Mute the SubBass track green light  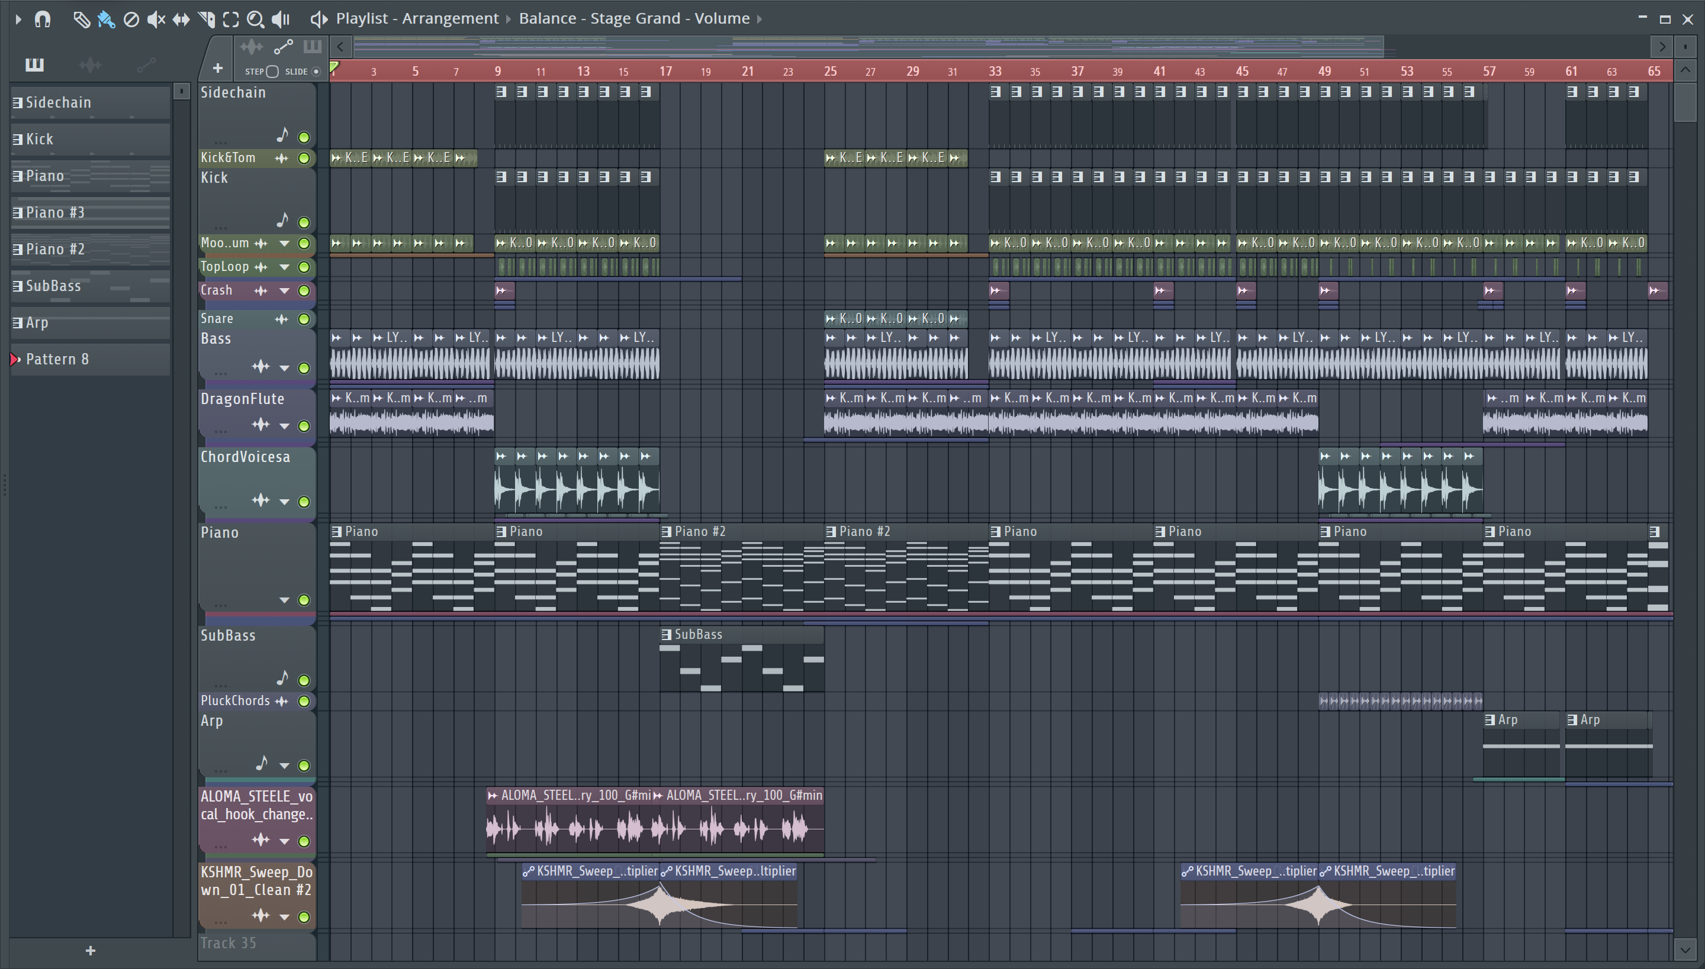pos(304,680)
